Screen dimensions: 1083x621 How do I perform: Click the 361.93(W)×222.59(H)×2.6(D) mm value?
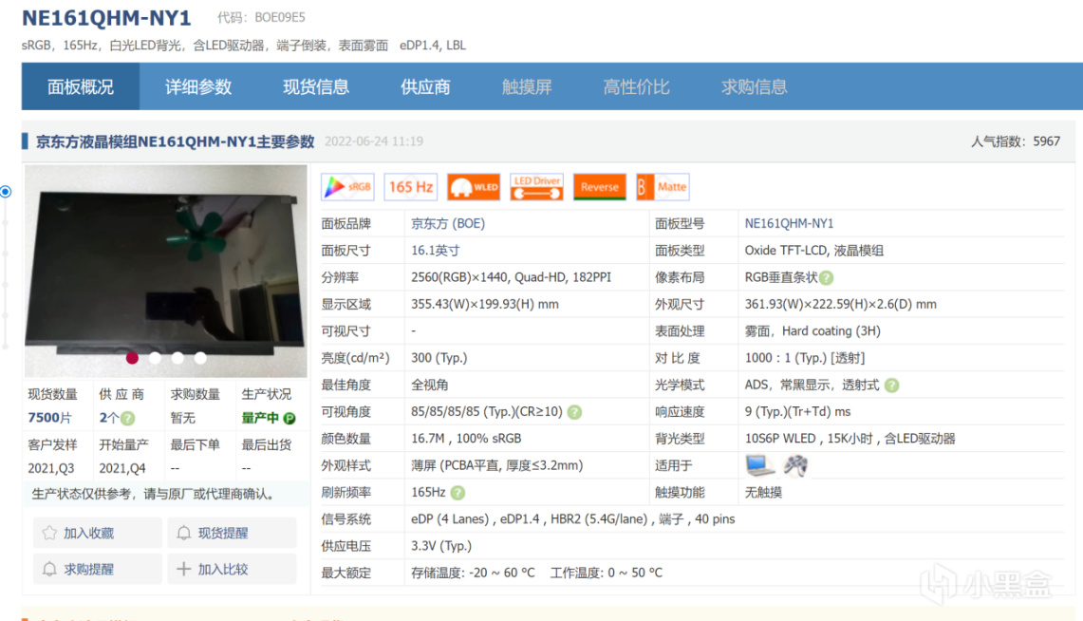pyautogui.click(x=841, y=305)
